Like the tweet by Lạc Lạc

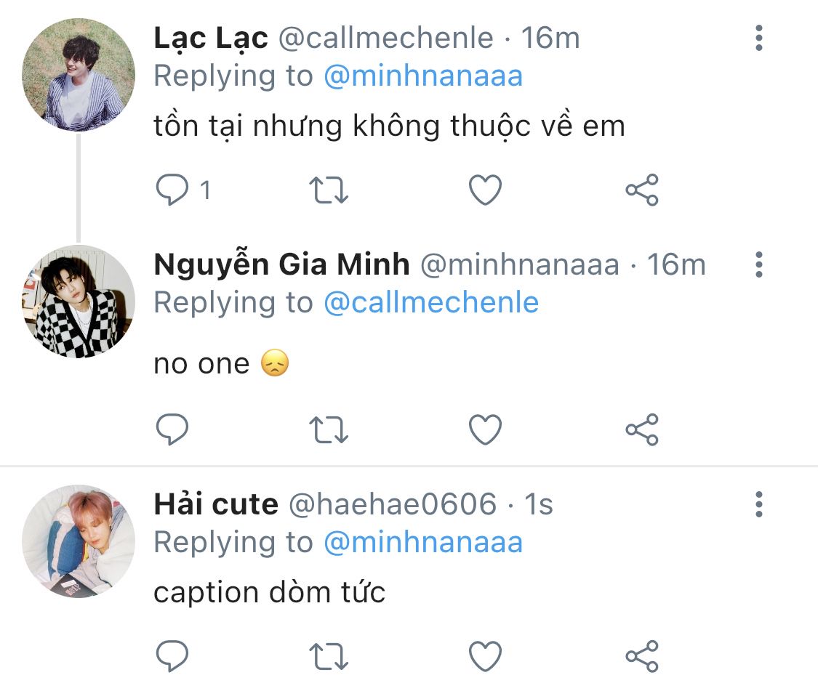(x=485, y=190)
